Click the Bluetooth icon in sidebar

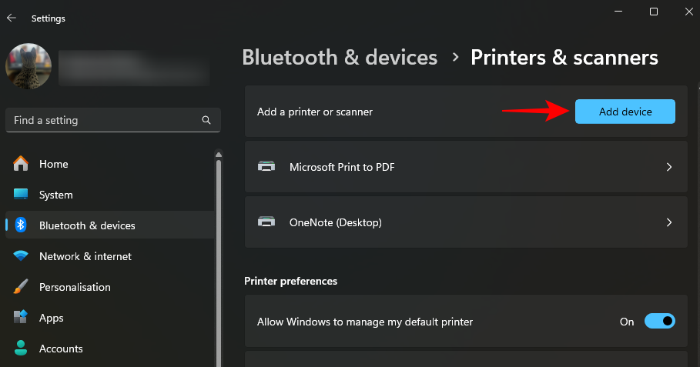click(x=22, y=225)
